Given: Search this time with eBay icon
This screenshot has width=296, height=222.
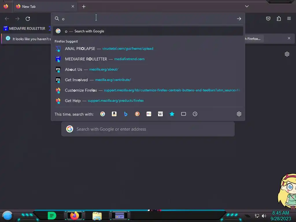Looking at the screenshot, I should tap(149, 114).
